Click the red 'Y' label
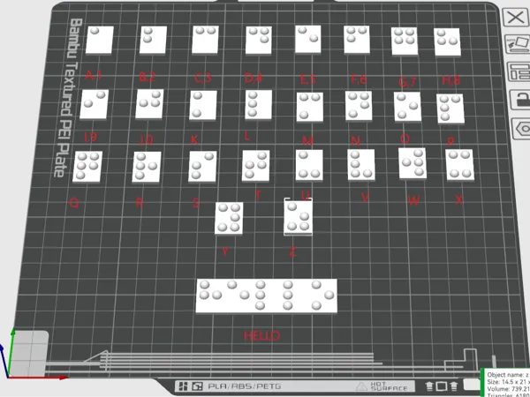Viewport: 530px width, 397px height. point(224,251)
